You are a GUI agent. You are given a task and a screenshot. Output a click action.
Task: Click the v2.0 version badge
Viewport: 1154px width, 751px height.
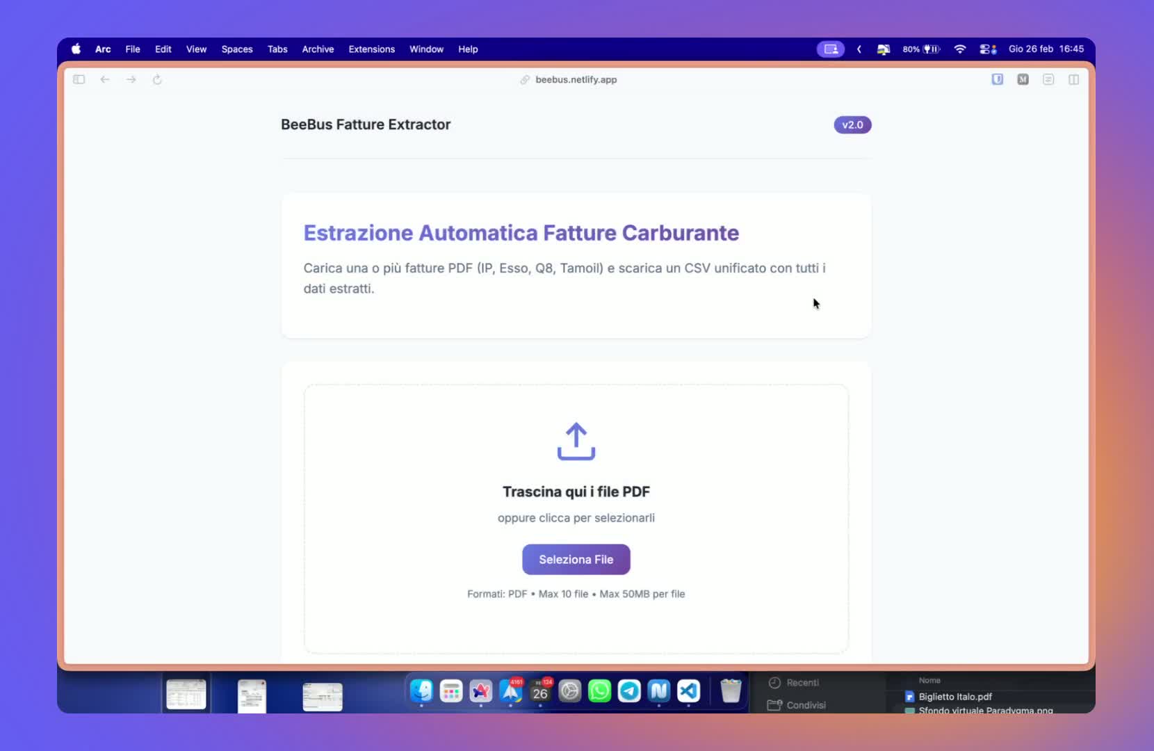(x=852, y=125)
